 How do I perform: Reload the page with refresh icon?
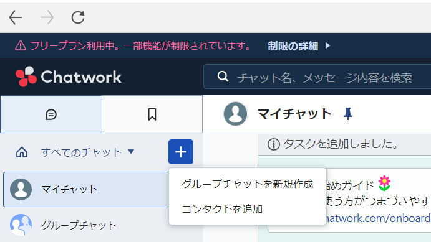(x=78, y=17)
